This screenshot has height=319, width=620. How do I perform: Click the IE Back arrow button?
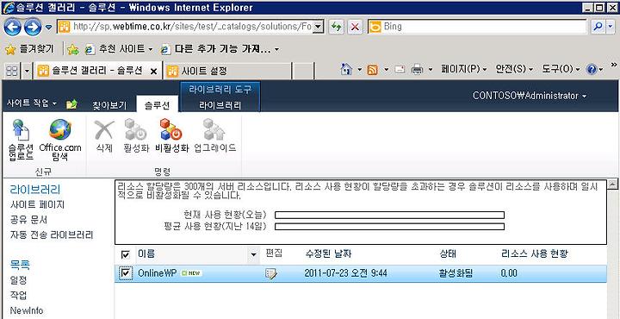coord(13,28)
